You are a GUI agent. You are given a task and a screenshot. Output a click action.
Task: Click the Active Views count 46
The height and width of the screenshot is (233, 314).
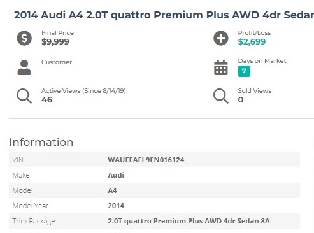coord(47,100)
